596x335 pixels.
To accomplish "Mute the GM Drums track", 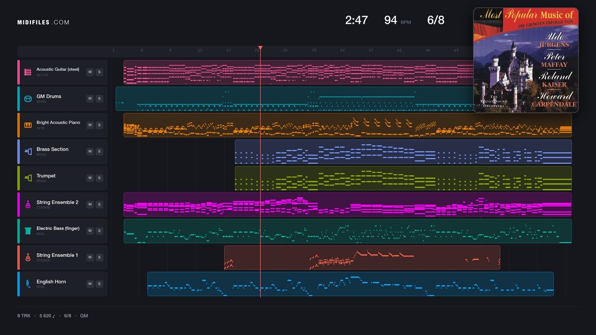I will coord(90,98).
